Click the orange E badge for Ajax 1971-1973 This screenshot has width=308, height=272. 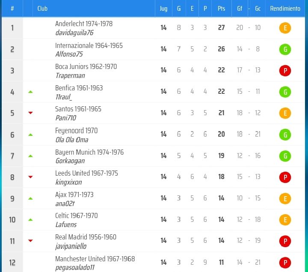[x=285, y=199]
